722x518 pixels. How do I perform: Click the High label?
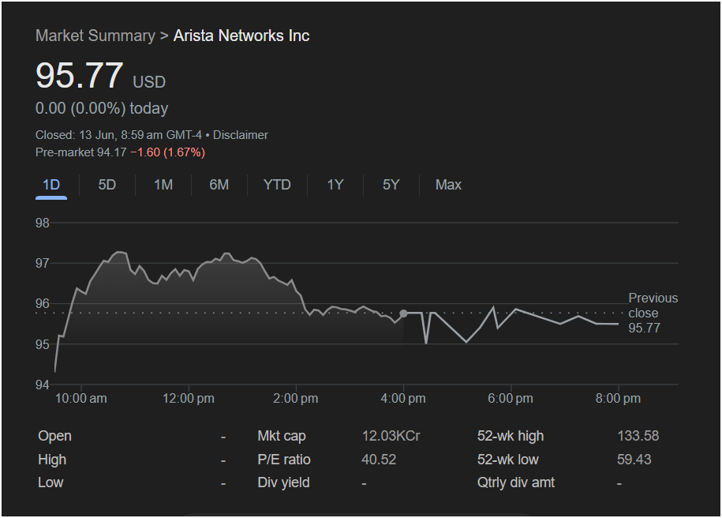point(52,460)
